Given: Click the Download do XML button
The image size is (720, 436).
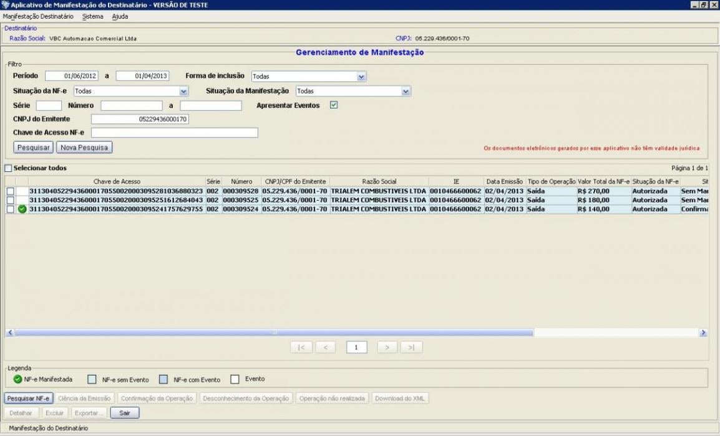Looking at the screenshot, I should click(400, 399).
